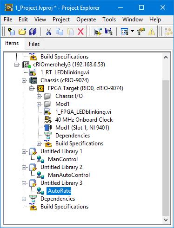174x228 pixels.
Task: Click the 40 MHz Onboard Clock icon
Action: (x=48, y=120)
